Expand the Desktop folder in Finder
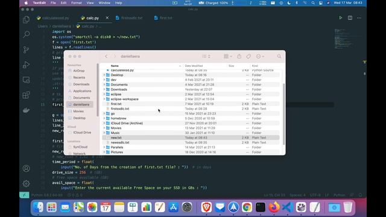The width and height of the screenshot is (386, 217). (104, 75)
